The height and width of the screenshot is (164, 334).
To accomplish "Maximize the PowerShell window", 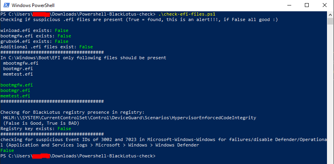I will click(306, 5).
